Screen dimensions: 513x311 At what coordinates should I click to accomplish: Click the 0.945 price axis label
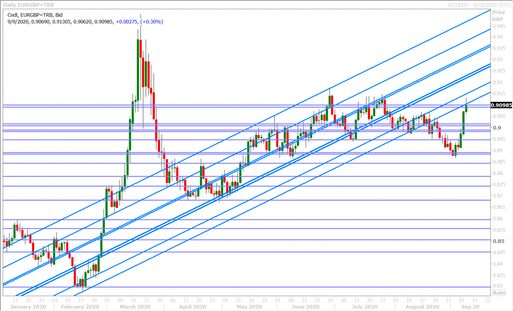point(499,26)
